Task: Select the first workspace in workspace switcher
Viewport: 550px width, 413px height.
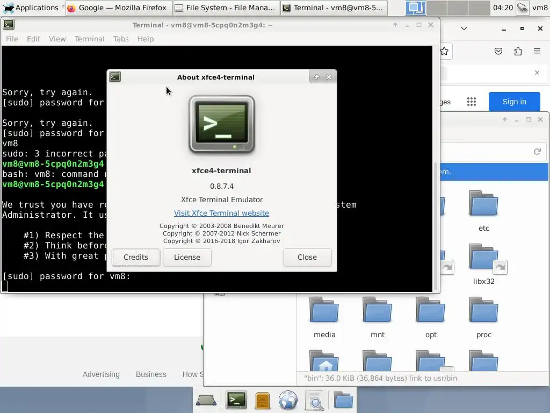Action: point(416,8)
